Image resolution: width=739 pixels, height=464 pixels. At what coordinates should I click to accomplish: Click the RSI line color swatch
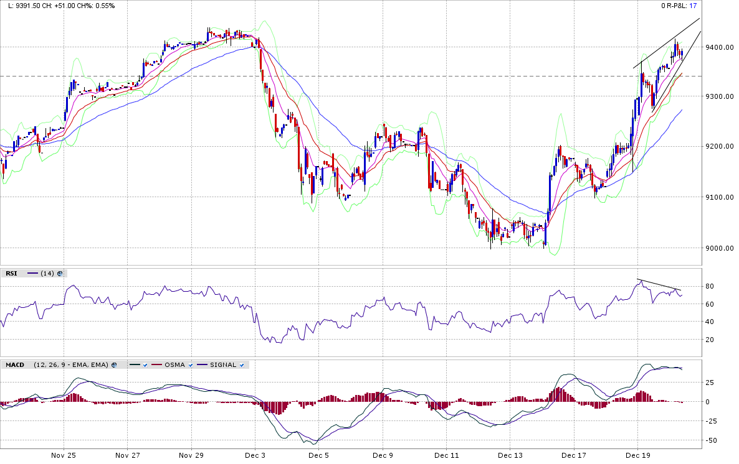(x=32, y=274)
